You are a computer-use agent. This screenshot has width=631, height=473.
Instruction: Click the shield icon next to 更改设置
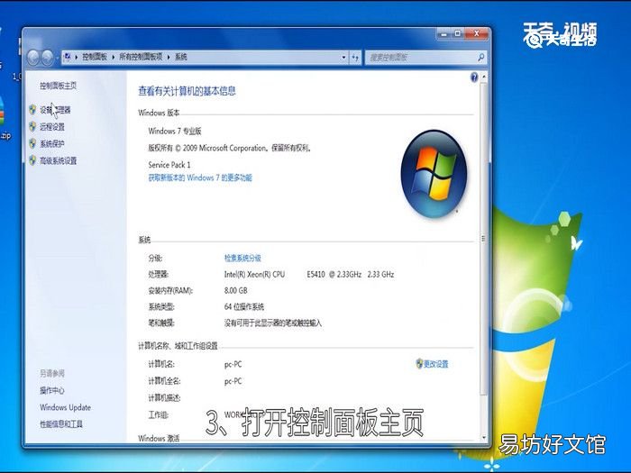(419, 364)
